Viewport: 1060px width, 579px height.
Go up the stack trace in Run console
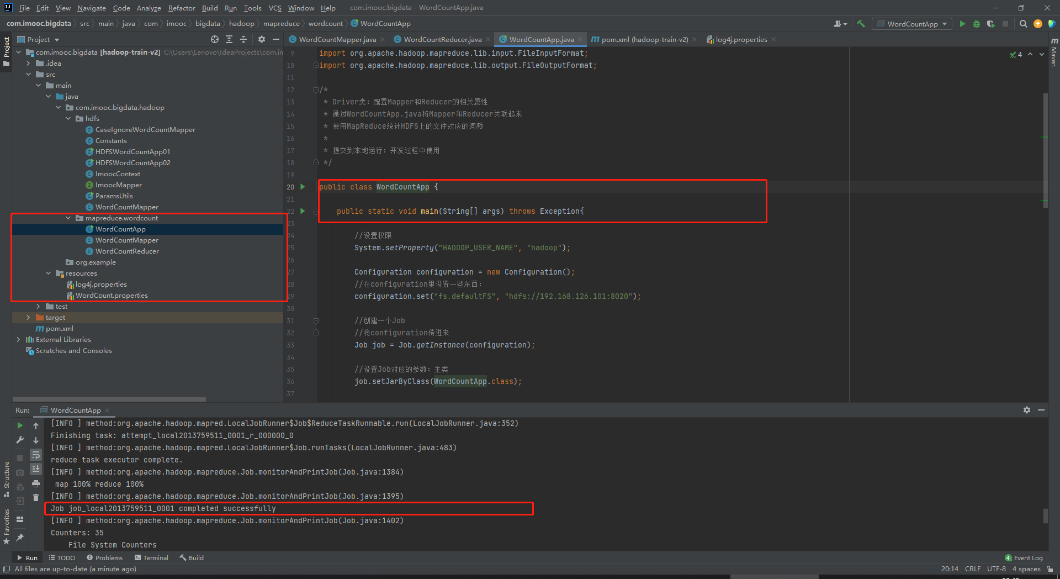pos(36,425)
